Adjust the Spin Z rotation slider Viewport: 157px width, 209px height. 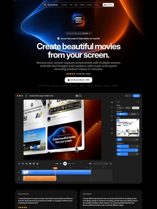(x=128, y=154)
